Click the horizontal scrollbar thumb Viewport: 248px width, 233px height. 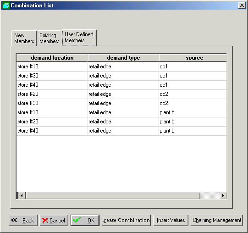coord(113,196)
